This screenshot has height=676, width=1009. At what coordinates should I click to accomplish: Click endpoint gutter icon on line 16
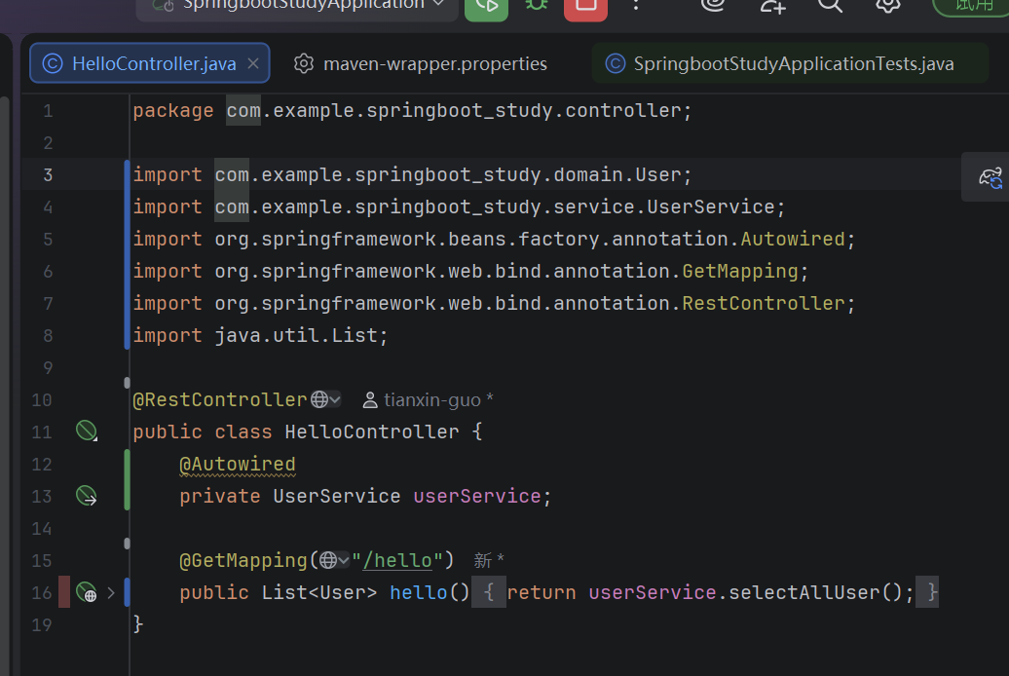click(87, 592)
